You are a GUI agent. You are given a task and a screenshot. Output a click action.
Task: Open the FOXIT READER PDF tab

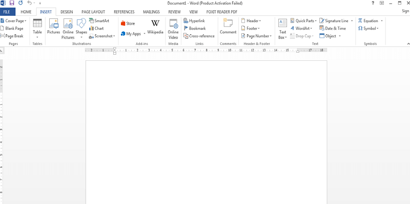pos(222,12)
